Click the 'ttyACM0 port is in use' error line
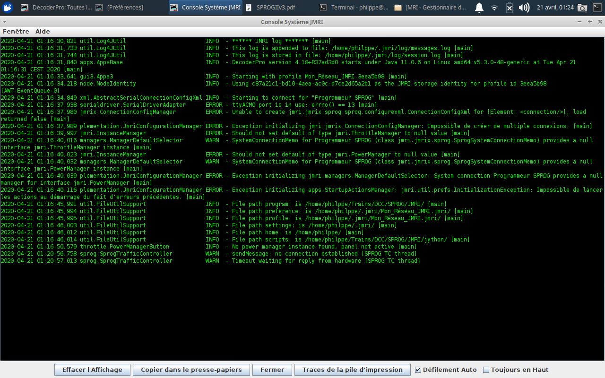The width and height of the screenshot is (605, 378). [189, 105]
